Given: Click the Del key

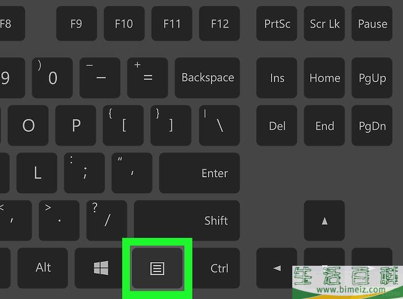Looking at the screenshot, I should point(277,126).
